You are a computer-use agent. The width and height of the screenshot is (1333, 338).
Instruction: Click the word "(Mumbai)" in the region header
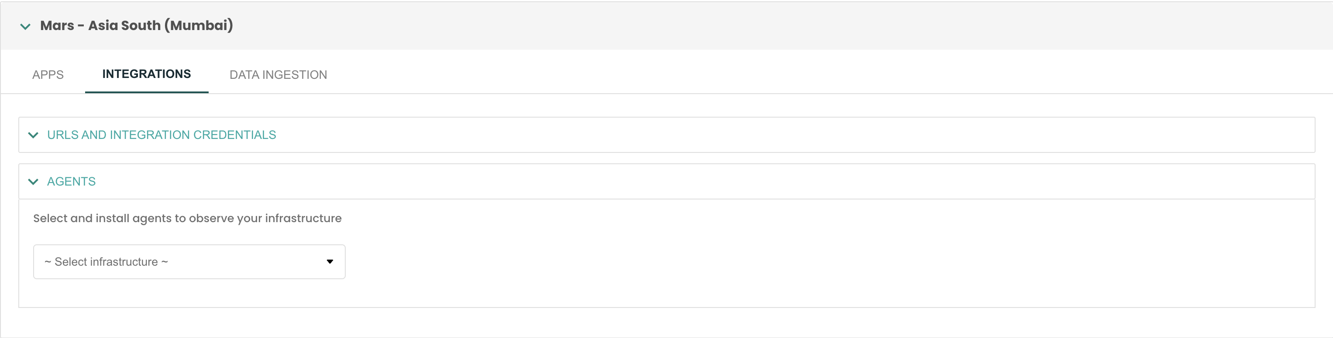click(x=199, y=25)
